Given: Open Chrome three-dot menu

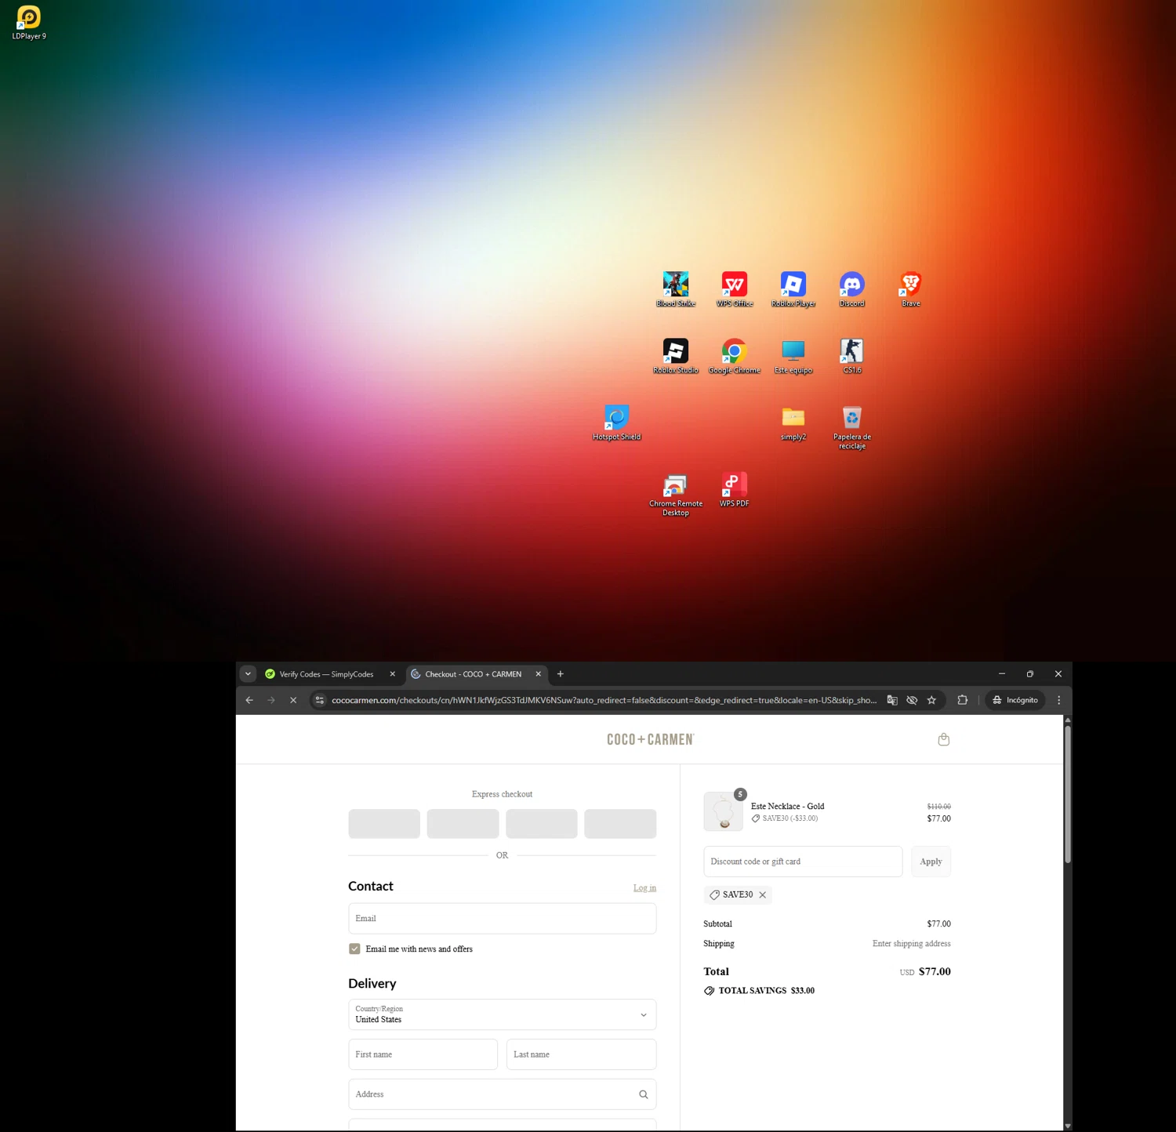Looking at the screenshot, I should click(x=1059, y=700).
